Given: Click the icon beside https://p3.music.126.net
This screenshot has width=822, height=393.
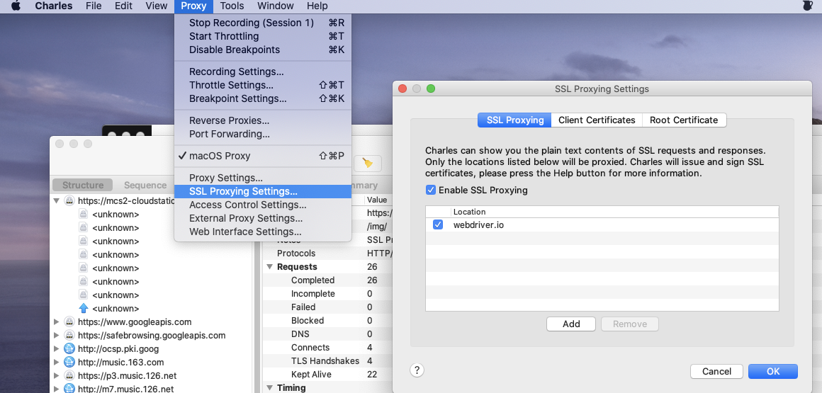Looking at the screenshot, I should [69, 376].
